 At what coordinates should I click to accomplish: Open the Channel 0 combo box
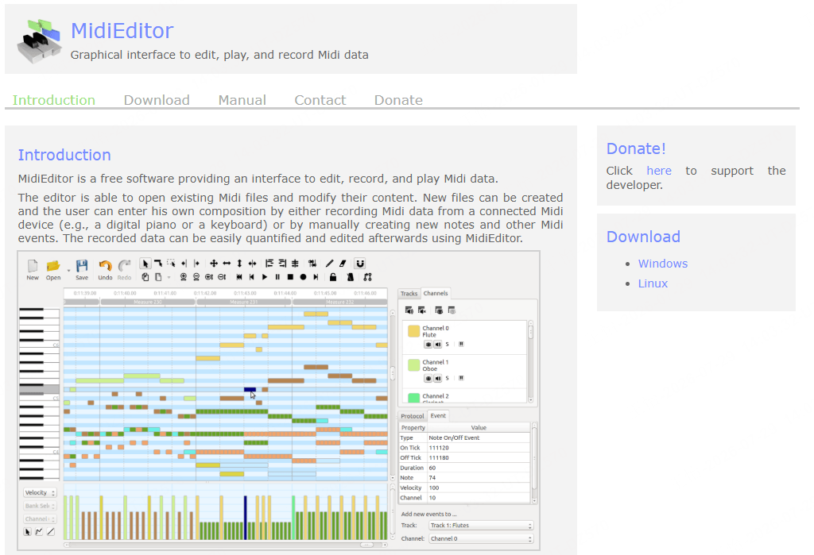coord(481,539)
